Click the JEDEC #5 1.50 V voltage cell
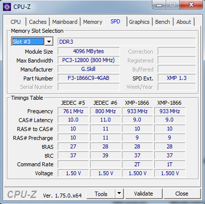This screenshot has height=204, width=205. (73, 173)
